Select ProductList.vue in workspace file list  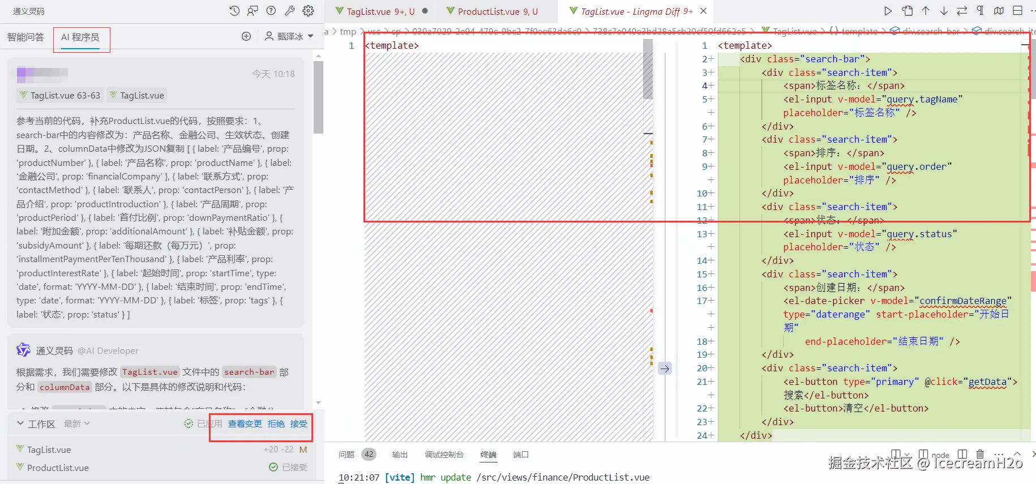tap(58, 468)
